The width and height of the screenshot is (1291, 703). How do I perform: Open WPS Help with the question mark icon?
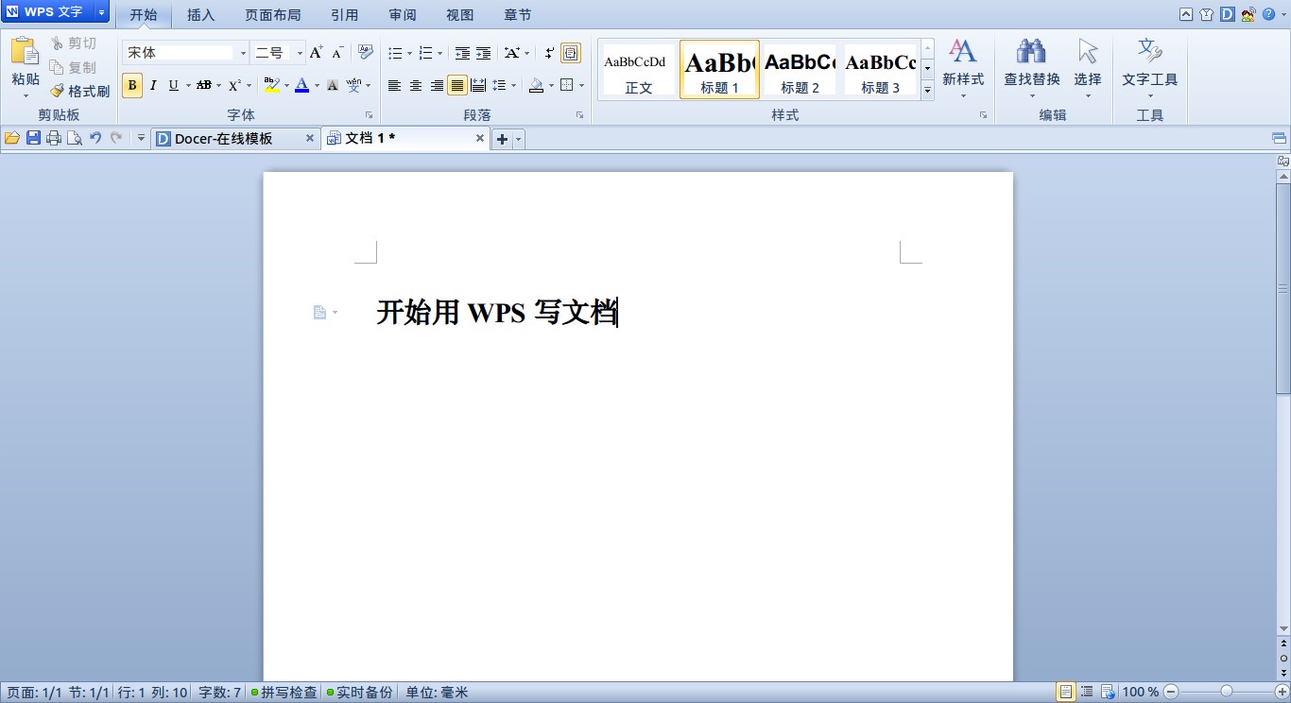[1268, 14]
